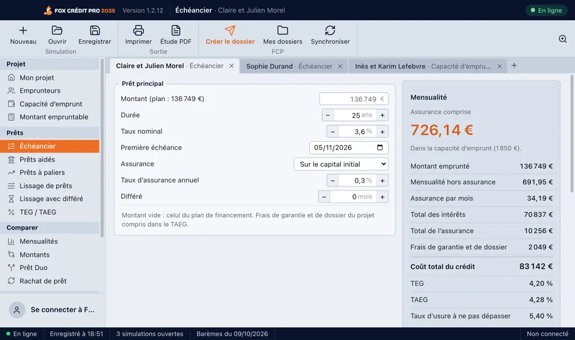The width and height of the screenshot is (575, 340).
Task: Decrease Taux nominal by one step
Action: pyautogui.click(x=332, y=132)
